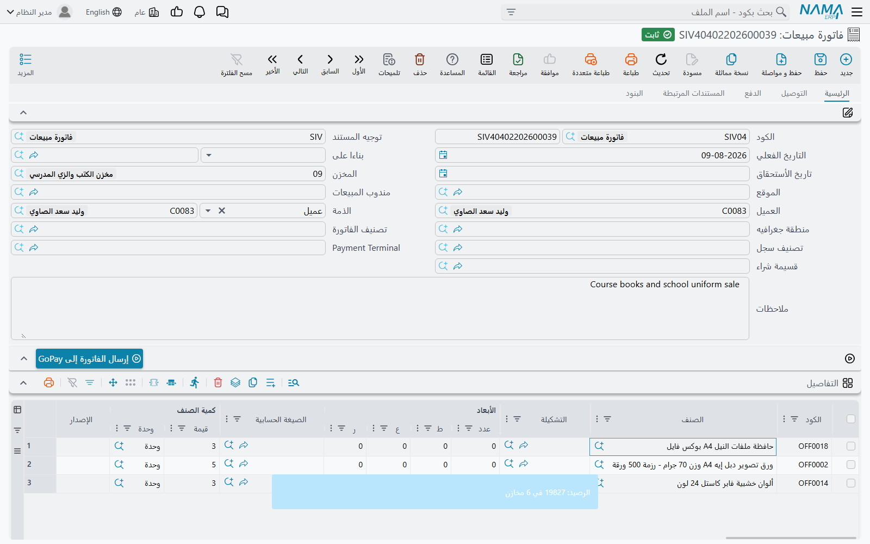Open calendar for التاريخ الفعلي field
Image resolution: width=870 pixels, height=544 pixels.
click(443, 156)
